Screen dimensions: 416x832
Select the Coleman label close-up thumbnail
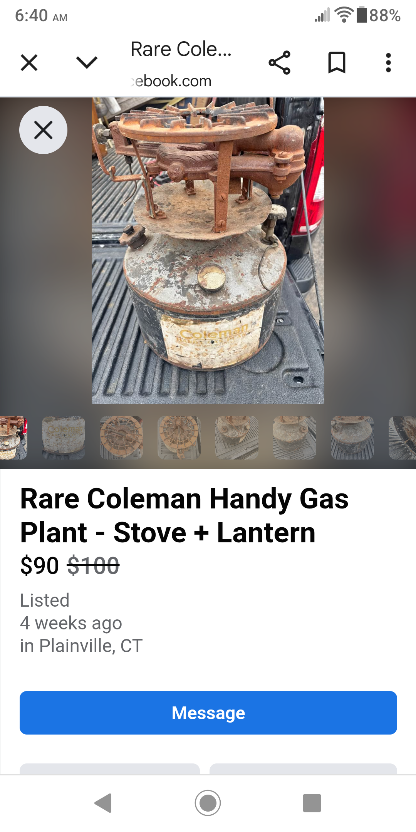click(x=64, y=438)
